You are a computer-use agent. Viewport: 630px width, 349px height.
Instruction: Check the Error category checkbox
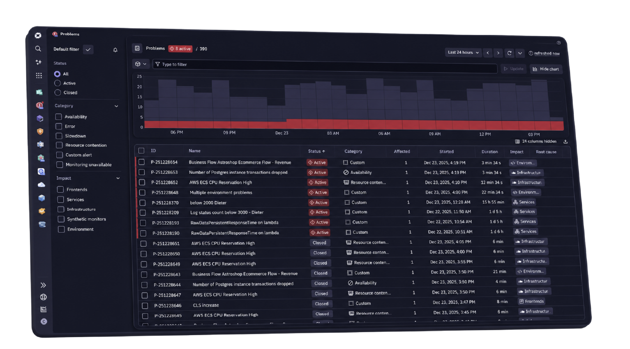click(59, 126)
